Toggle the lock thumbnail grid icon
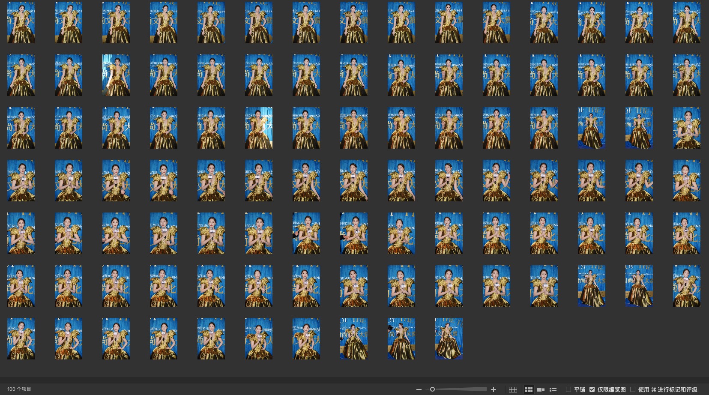 click(x=513, y=389)
